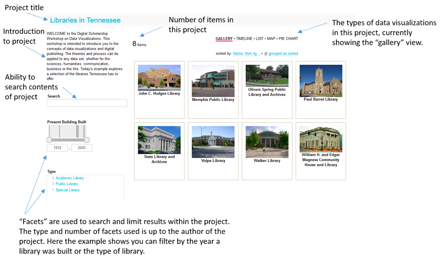Image resolution: width=442 pixels, height=261 pixels.
Task: Click the Libraries in Tennessee title
Action: tap(85, 20)
